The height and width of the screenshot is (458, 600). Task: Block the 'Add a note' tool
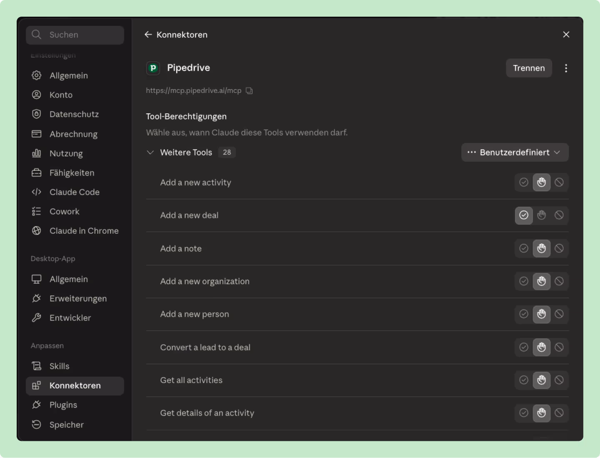pos(559,248)
